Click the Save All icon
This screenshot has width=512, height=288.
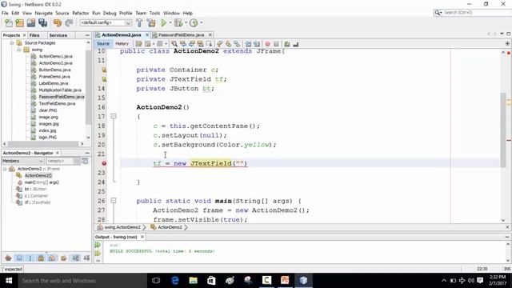[x=42, y=23]
